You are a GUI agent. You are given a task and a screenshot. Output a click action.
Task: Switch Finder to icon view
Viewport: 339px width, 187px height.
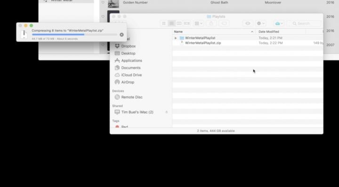coord(164,24)
